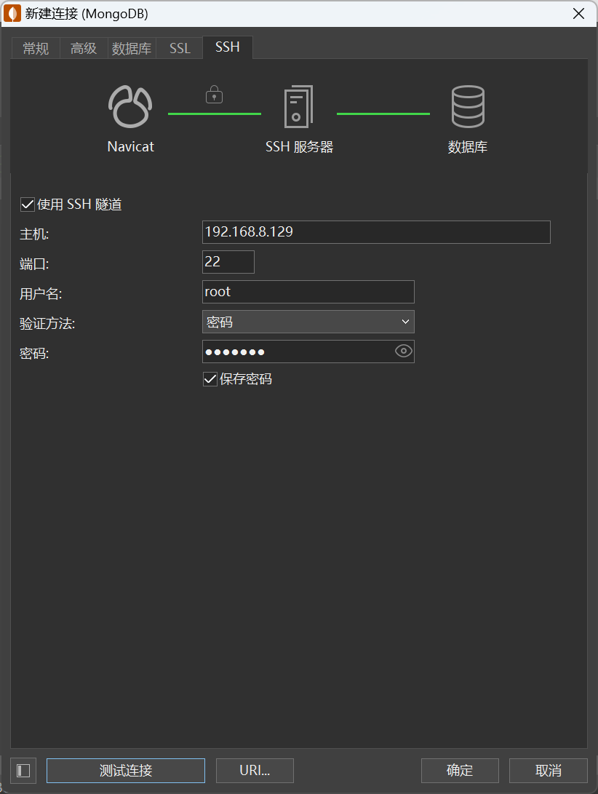Click the 端口 field showing 22

(x=228, y=262)
